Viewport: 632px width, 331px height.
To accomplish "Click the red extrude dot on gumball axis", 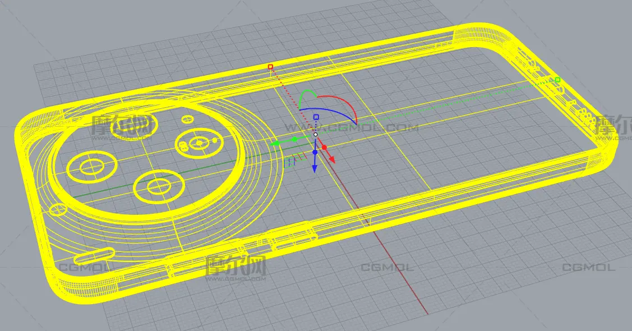I will 324,148.
